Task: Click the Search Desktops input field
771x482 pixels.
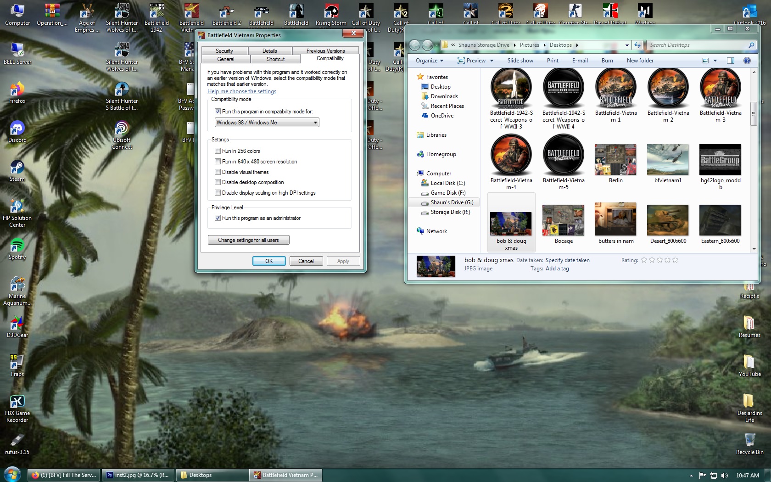Action: click(x=698, y=45)
